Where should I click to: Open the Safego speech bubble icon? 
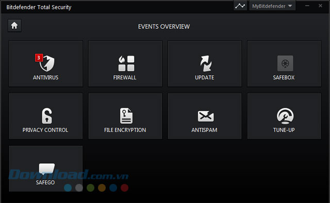point(47,169)
